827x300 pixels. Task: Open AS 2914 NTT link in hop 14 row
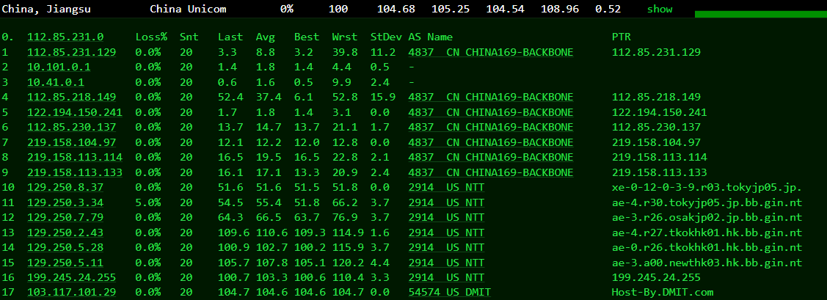[446, 247]
